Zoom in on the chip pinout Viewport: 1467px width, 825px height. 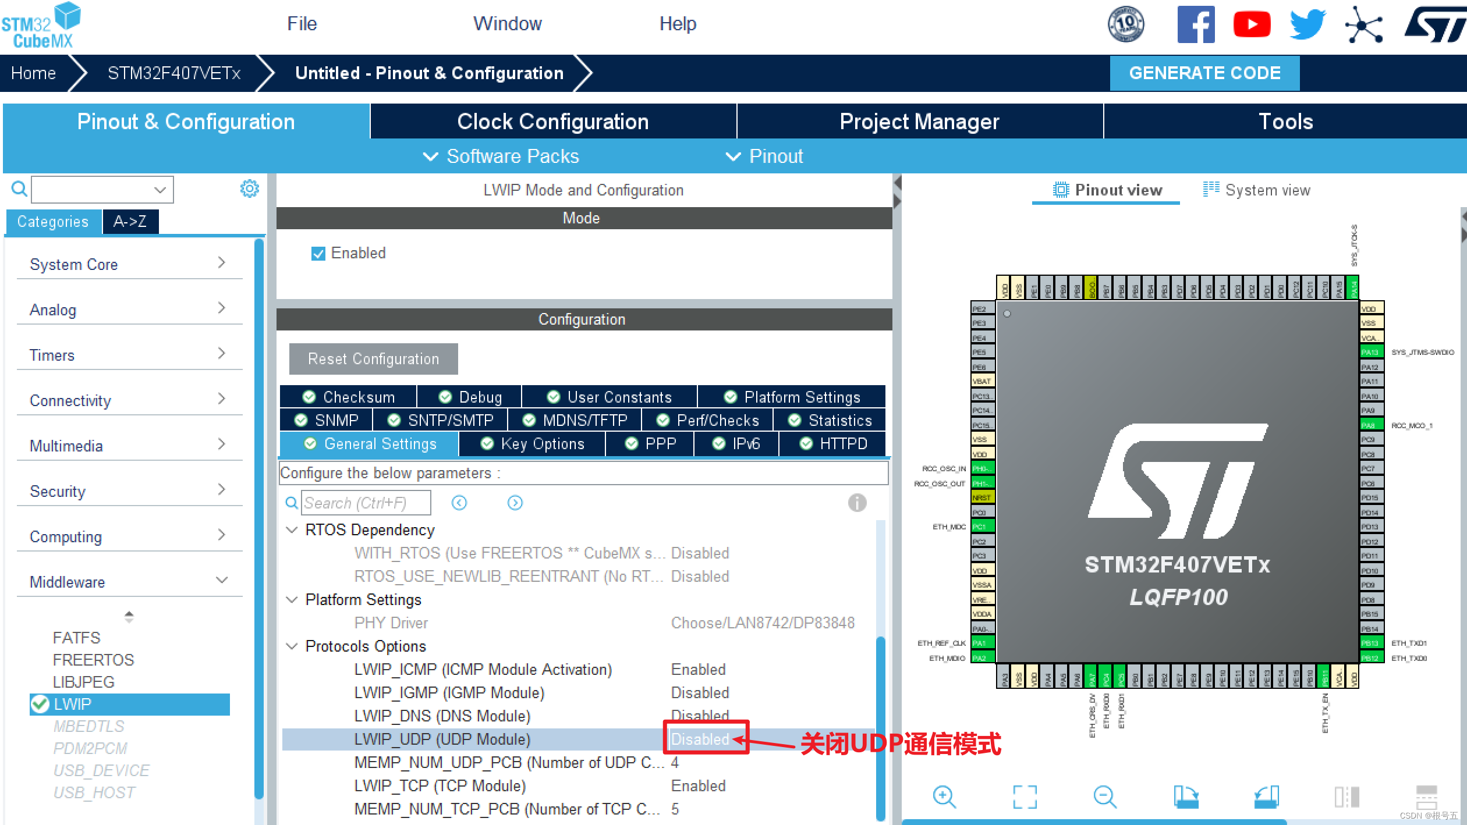coord(944,796)
